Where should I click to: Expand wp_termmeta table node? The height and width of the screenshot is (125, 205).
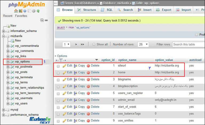8,77
